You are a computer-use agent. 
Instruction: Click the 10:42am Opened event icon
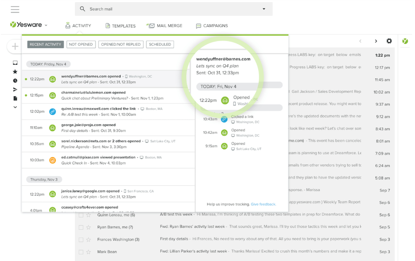point(224,133)
